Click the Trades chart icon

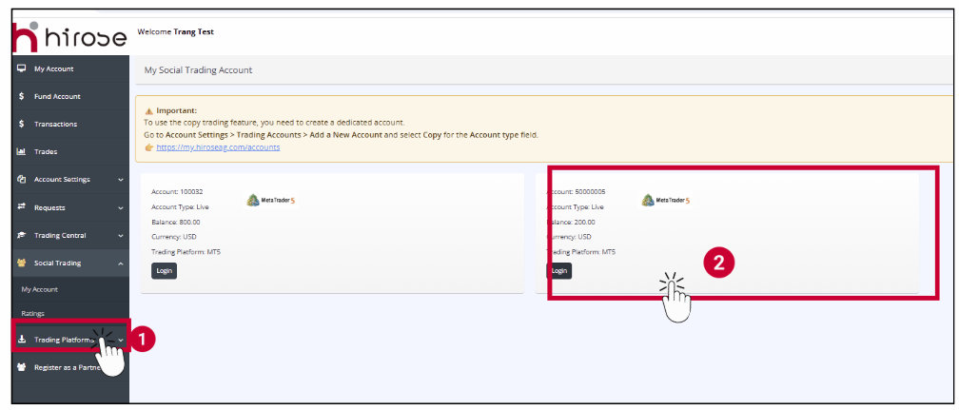click(x=21, y=151)
